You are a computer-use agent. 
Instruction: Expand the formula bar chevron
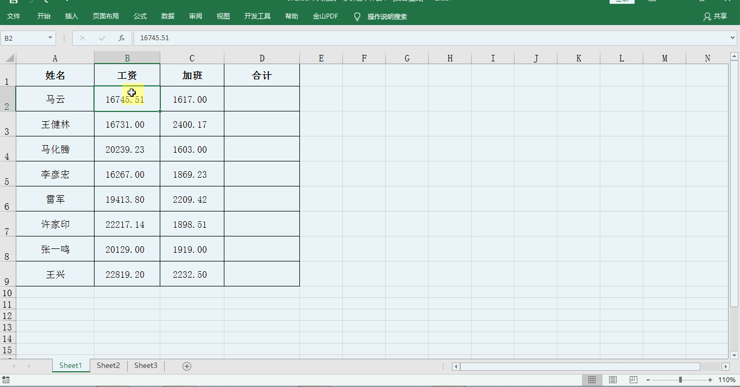click(733, 38)
